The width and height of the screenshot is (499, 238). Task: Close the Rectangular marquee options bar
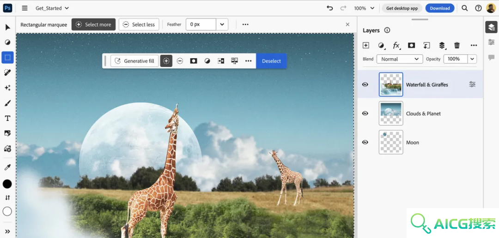tap(347, 24)
